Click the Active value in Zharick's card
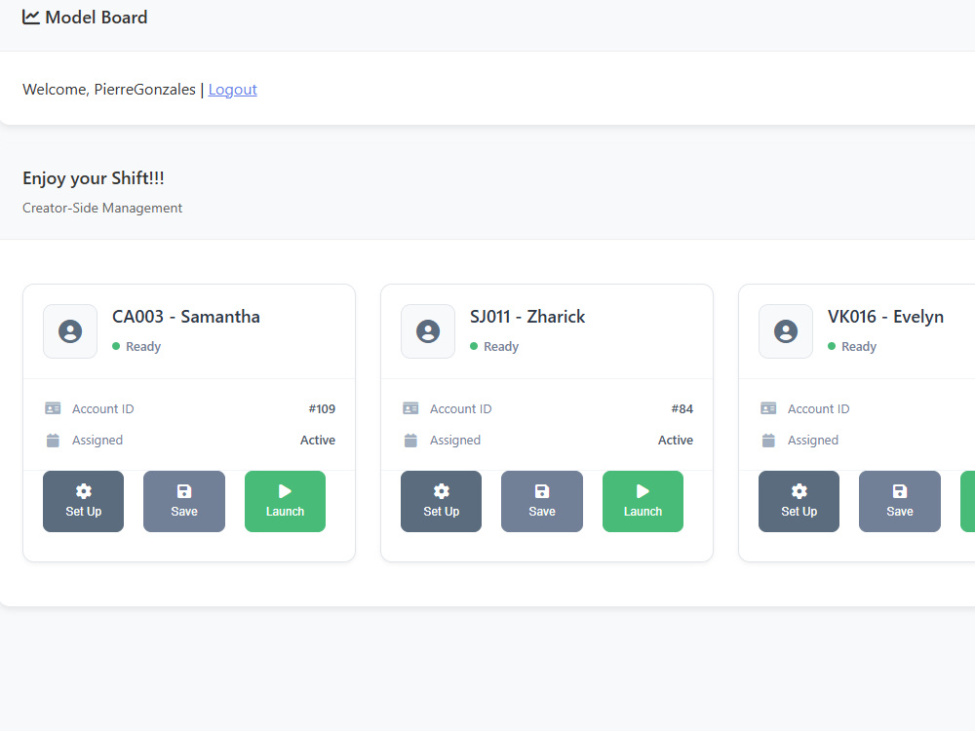This screenshot has width=975, height=731. click(x=676, y=441)
